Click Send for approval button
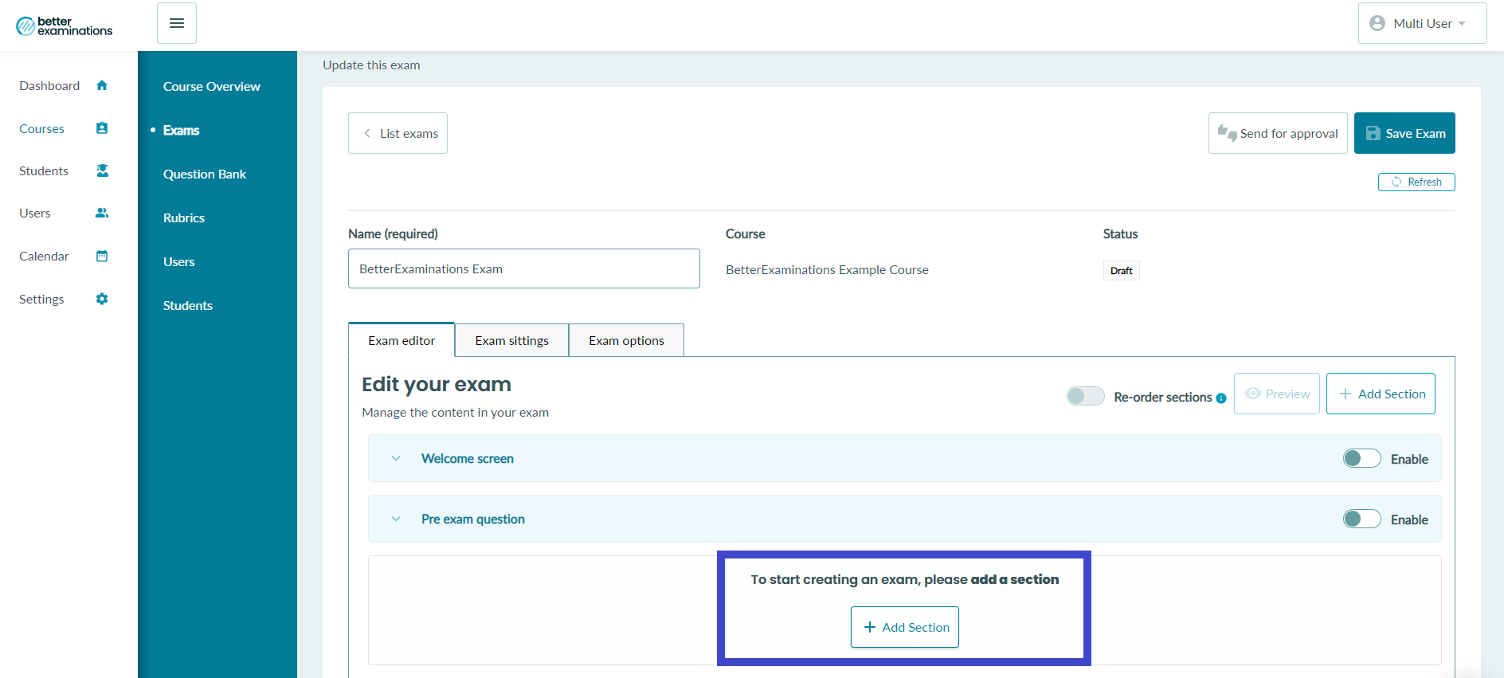This screenshot has height=678, width=1504. click(1278, 133)
